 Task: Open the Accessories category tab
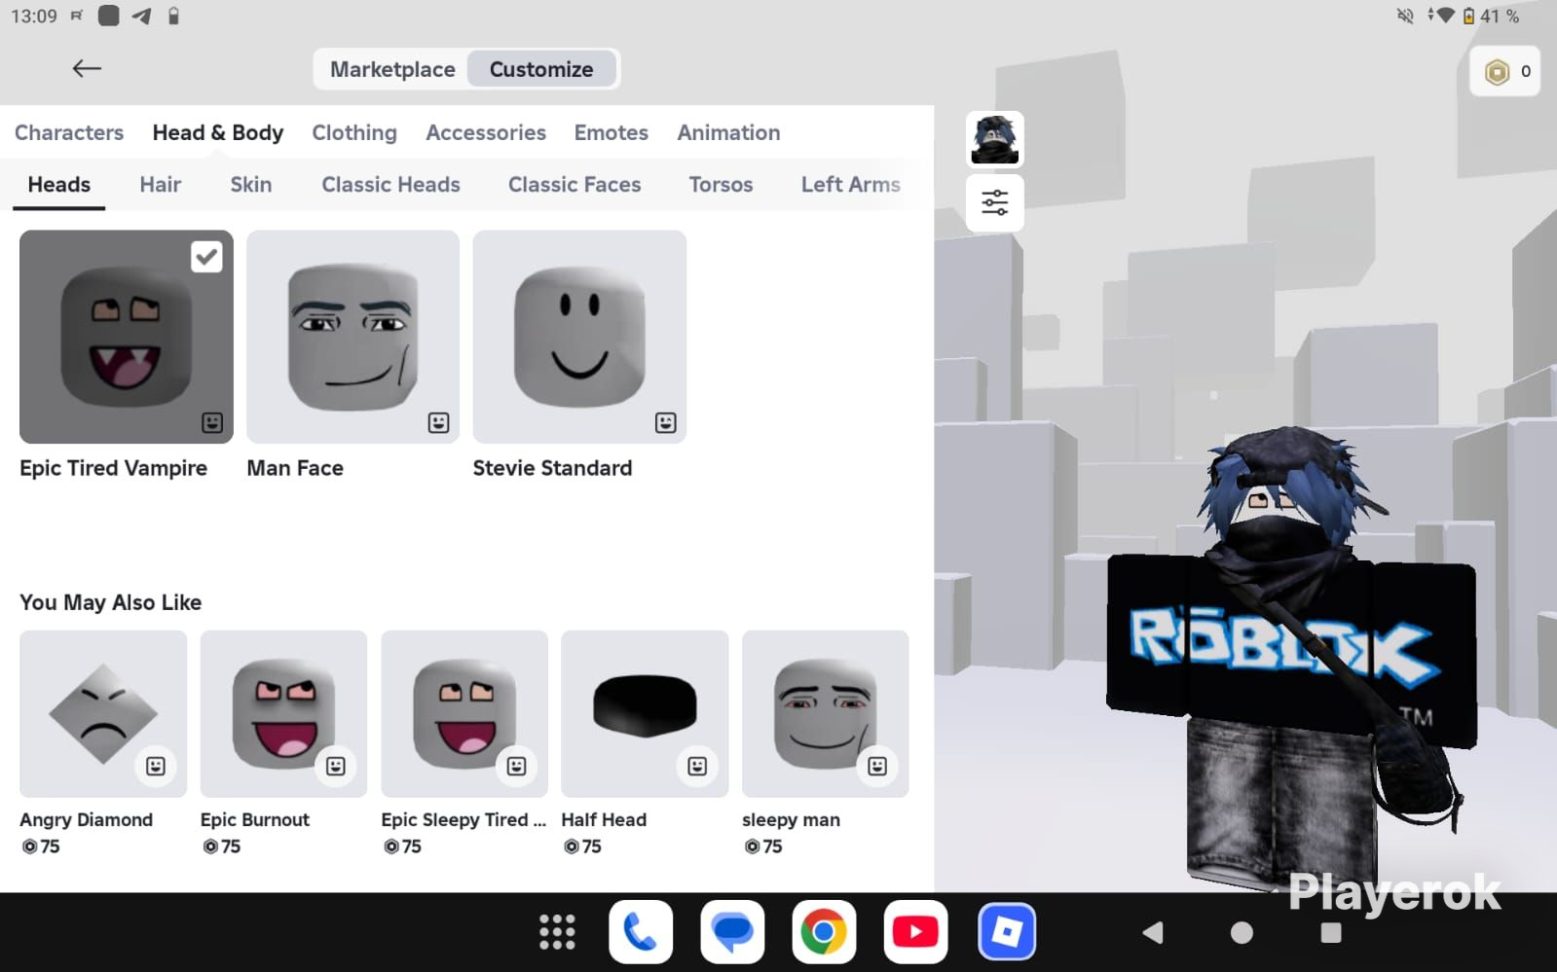tap(486, 132)
